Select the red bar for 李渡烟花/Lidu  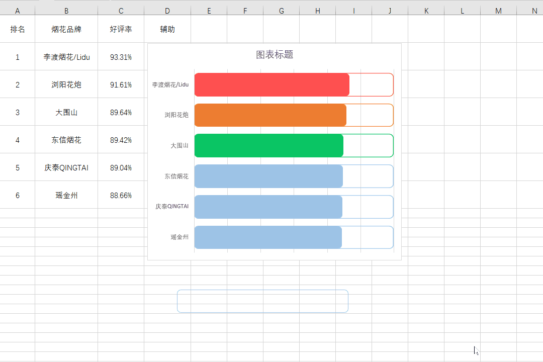tap(272, 84)
